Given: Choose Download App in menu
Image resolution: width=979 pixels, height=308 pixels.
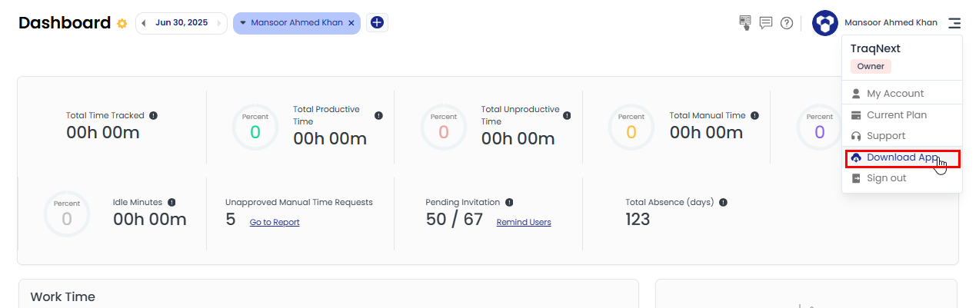Looking at the screenshot, I should pos(902,157).
